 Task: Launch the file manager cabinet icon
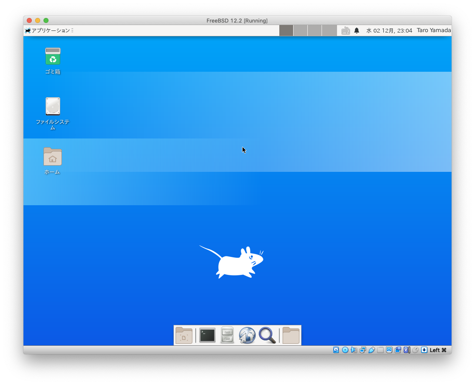227,335
